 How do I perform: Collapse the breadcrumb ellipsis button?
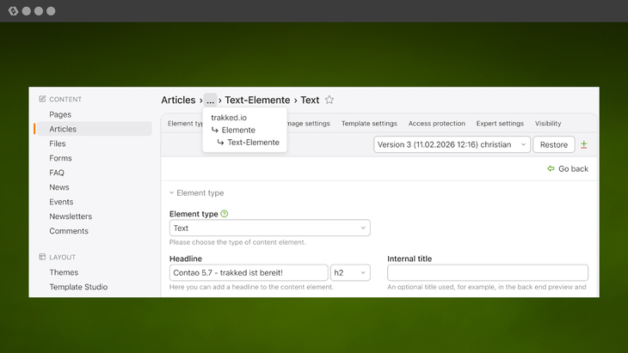(x=210, y=100)
